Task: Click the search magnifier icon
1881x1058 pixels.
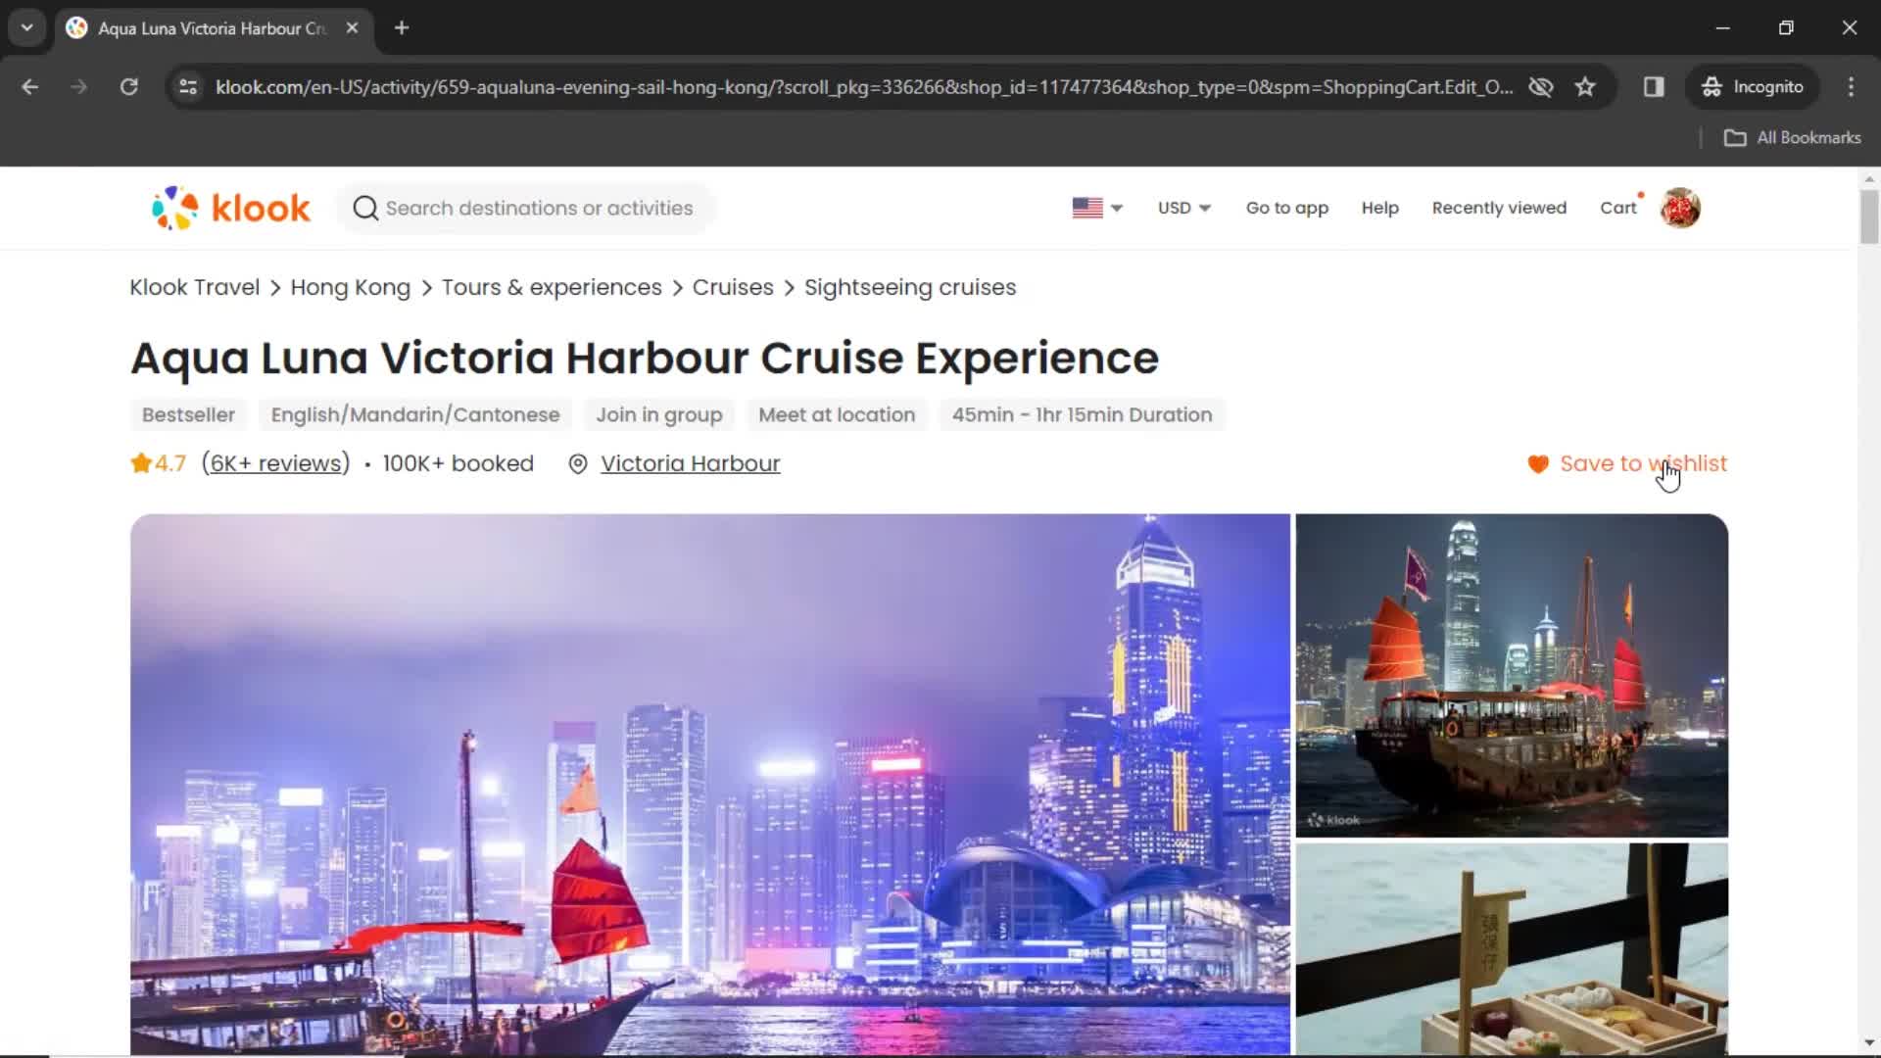Action: [x=365, y=208]
